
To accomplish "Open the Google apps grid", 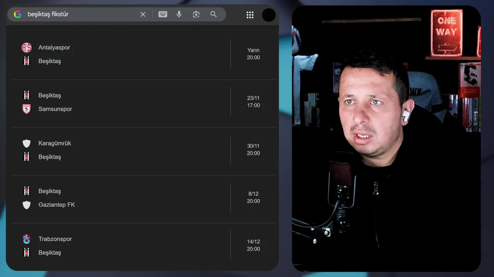I will (x=250, y=15).
